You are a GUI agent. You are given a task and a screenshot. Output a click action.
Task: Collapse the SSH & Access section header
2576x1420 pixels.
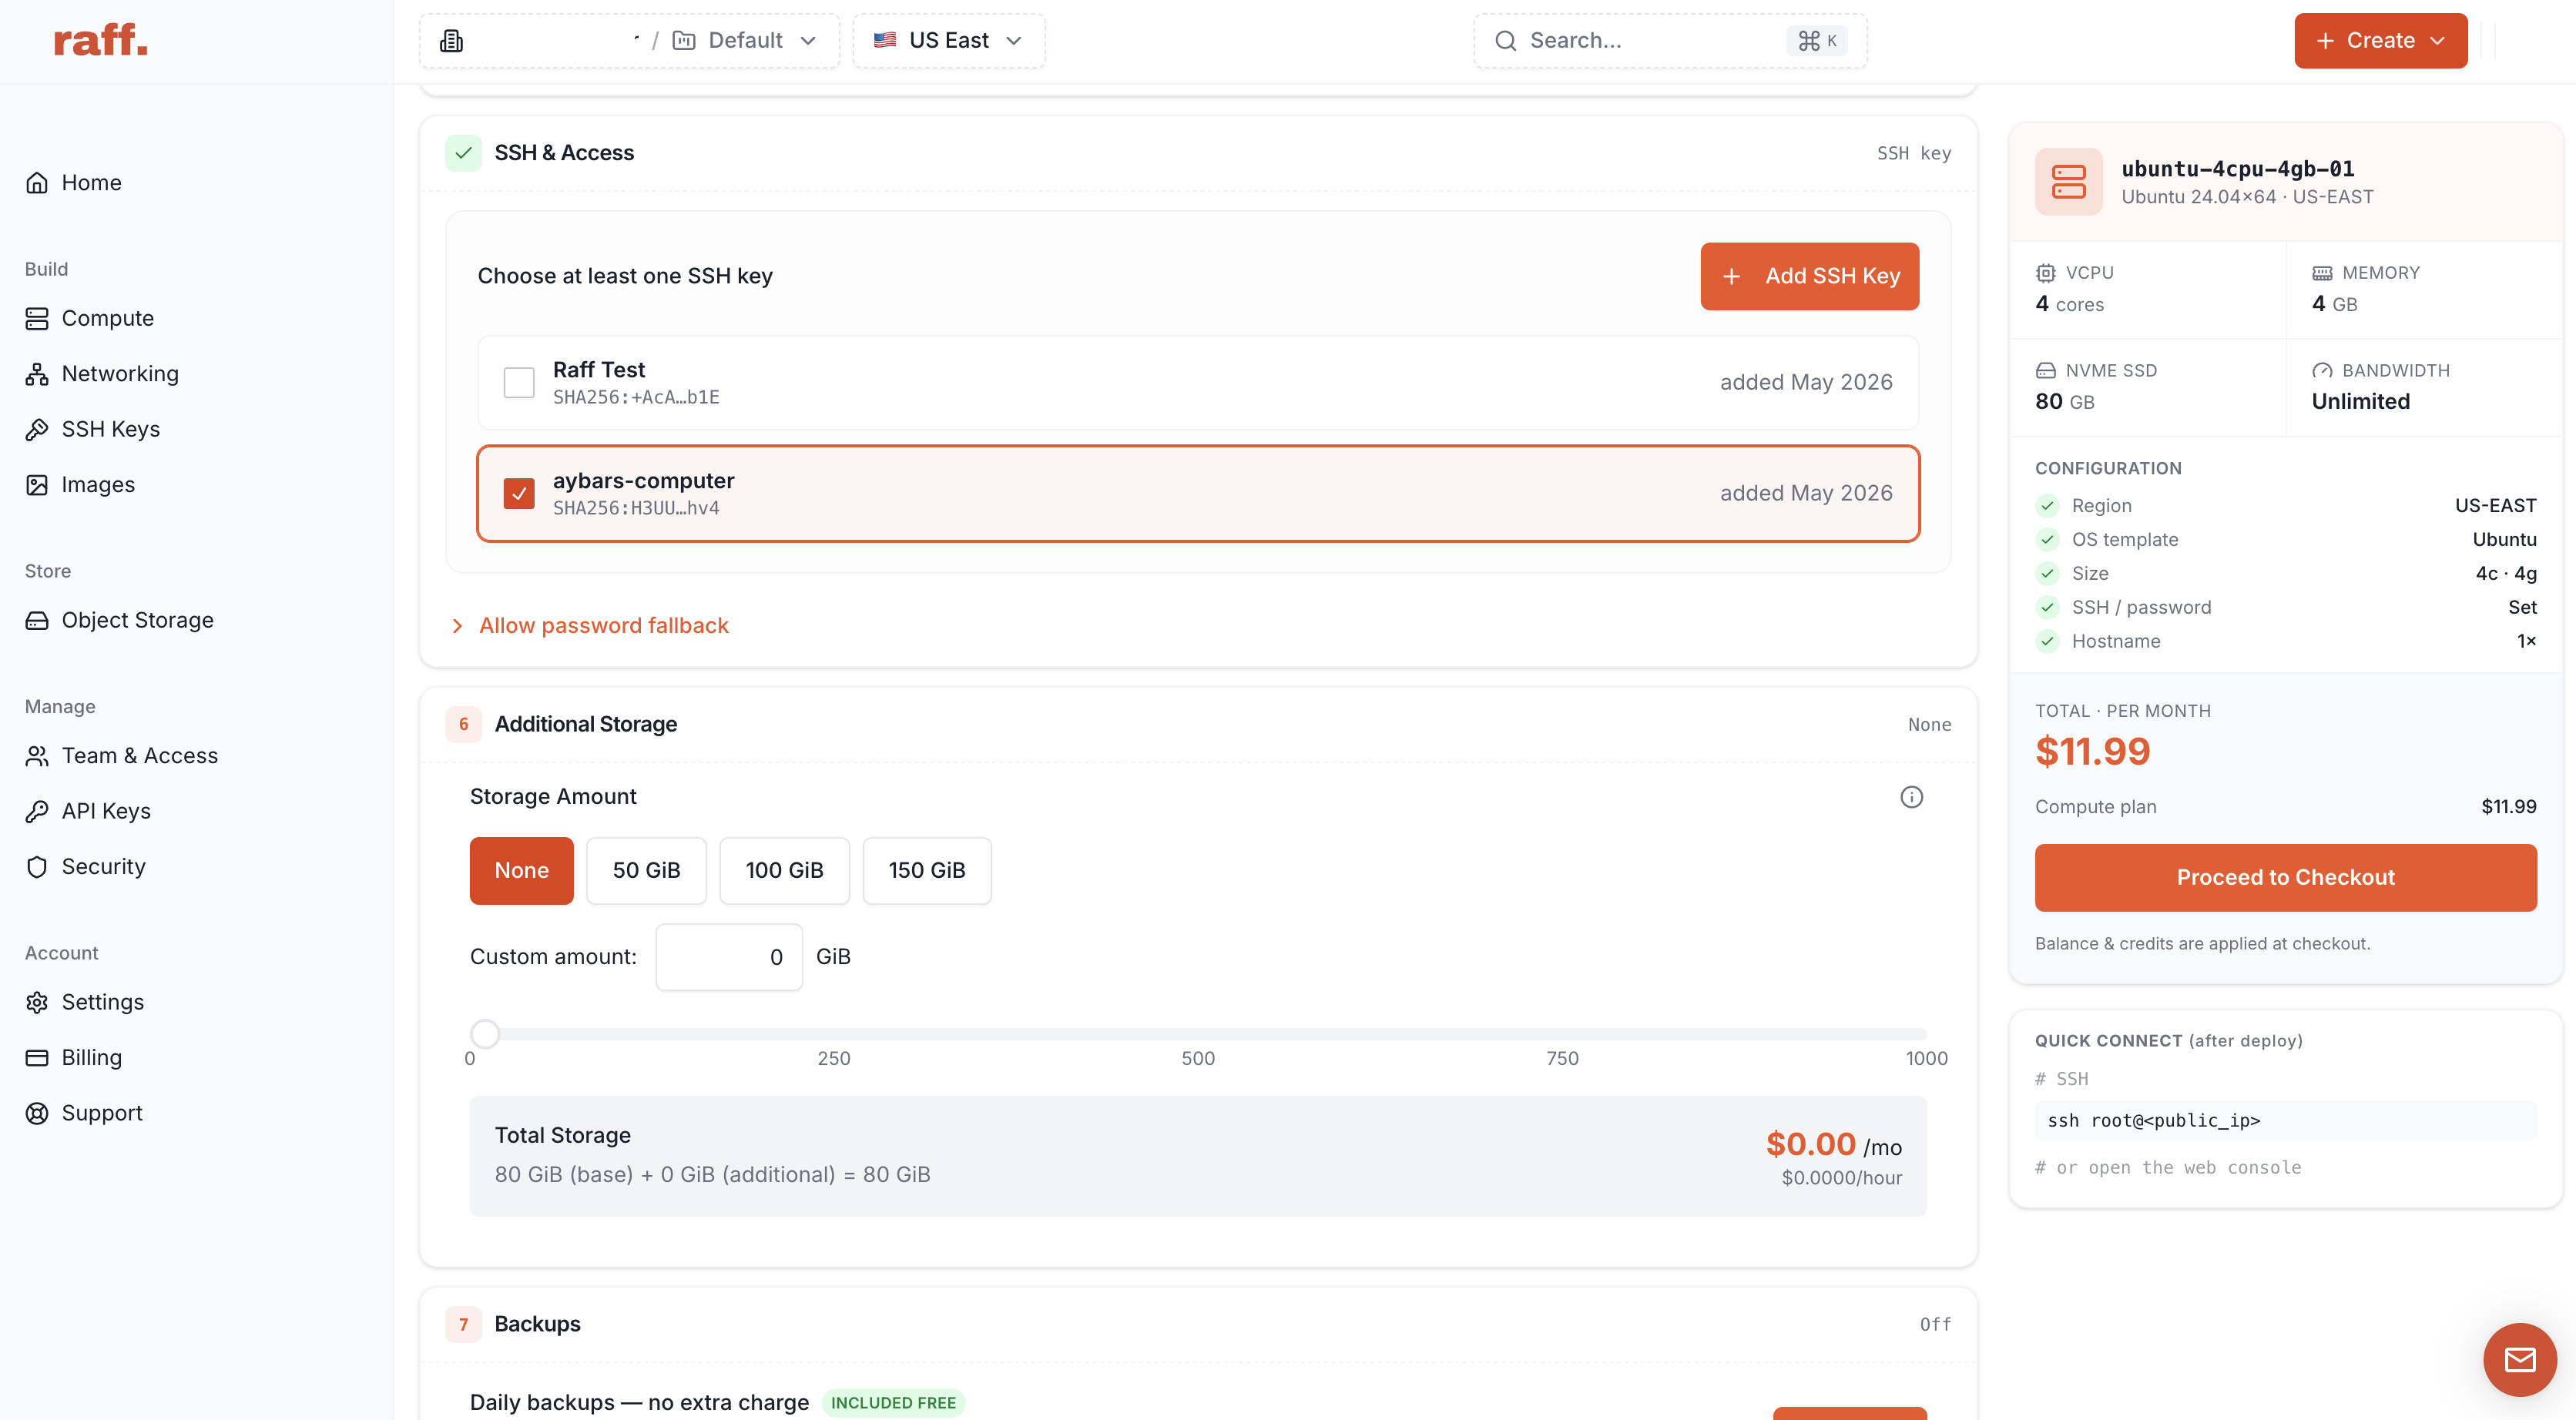pos(1198,153)
